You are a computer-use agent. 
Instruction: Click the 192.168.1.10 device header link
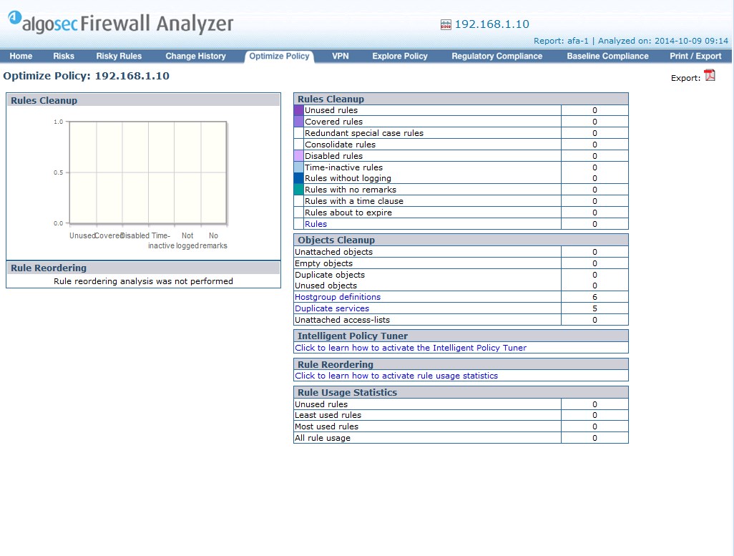492,24
